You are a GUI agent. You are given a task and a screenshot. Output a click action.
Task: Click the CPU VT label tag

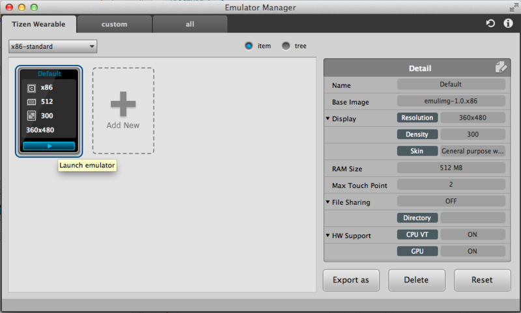pos(417,235)
